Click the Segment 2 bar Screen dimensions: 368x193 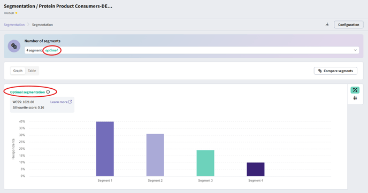tap(155, 155)
